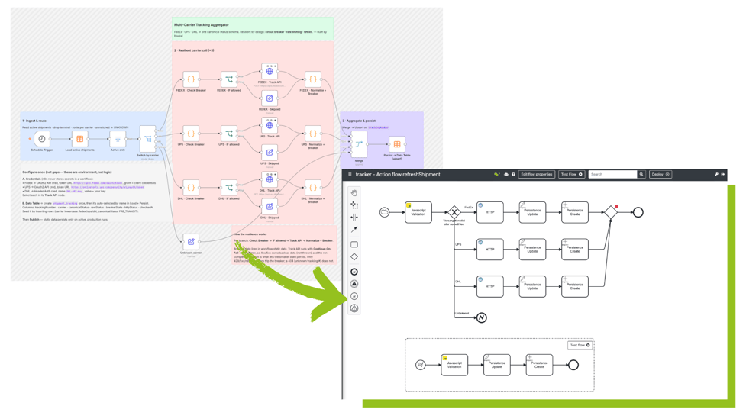Click the search magnifier button
This screenshot has width=746, height=419.
[641, 175]
